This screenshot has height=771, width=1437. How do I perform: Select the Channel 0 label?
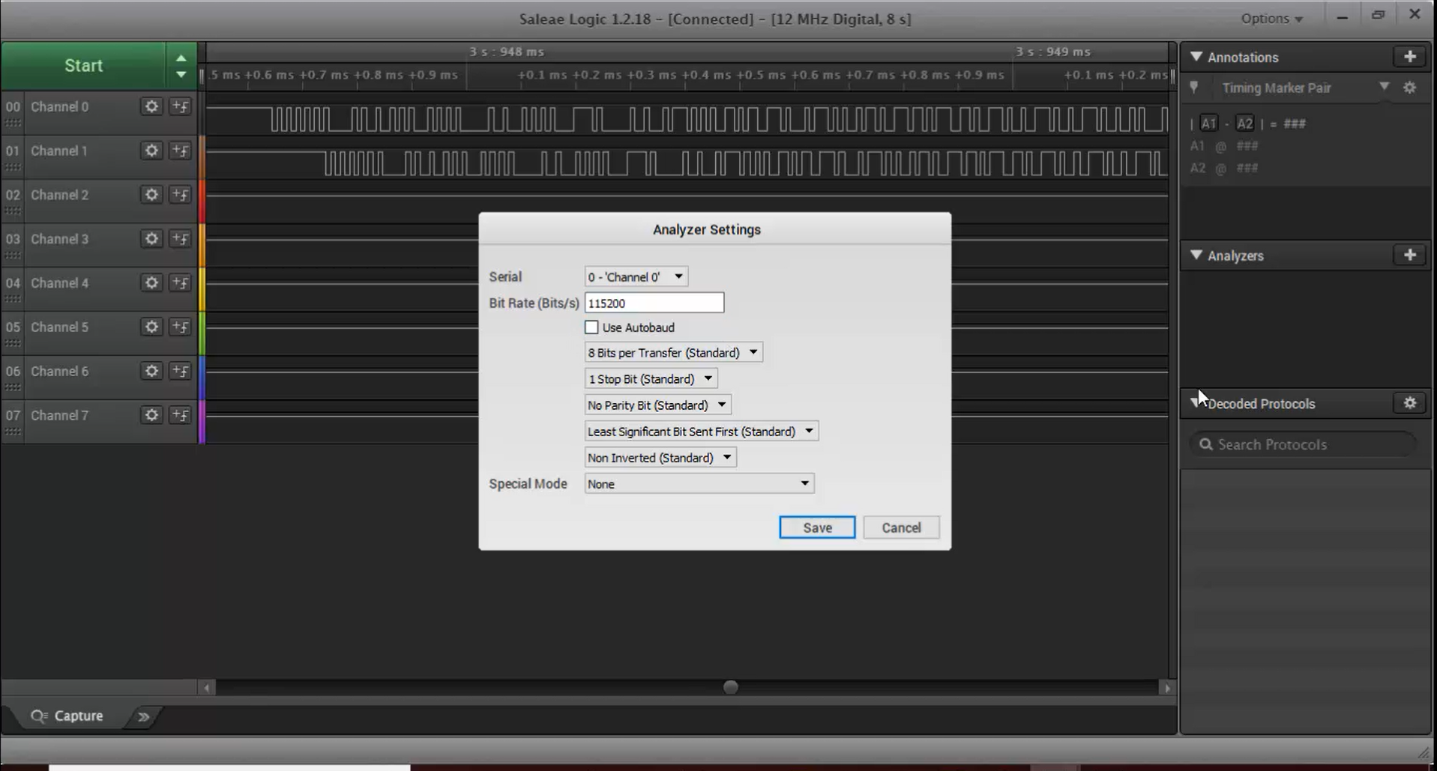[59, 106]
